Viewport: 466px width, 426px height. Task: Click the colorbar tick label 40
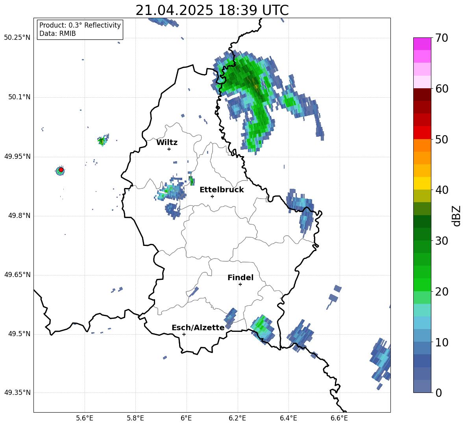(x=442, y=190)
